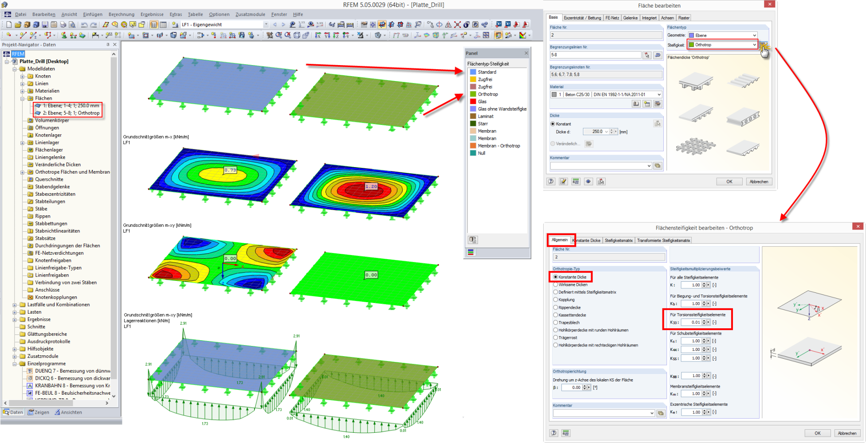Select tree item 2: Ebene; 5-8; 1; Orthotrop
Screen dimensions: 866x443
(71, 113)
